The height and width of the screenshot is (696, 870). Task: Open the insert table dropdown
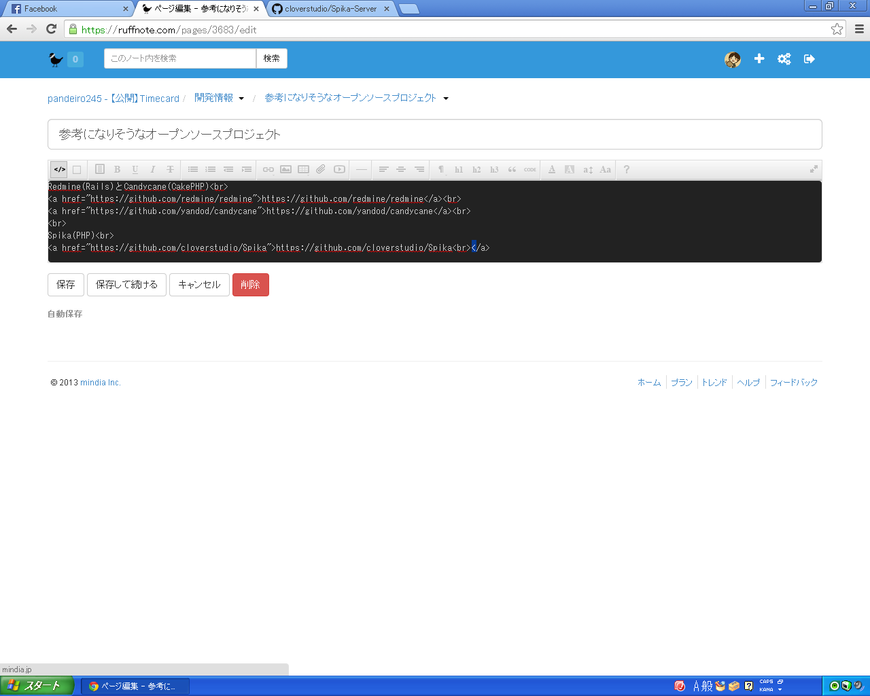click(304, 169)
